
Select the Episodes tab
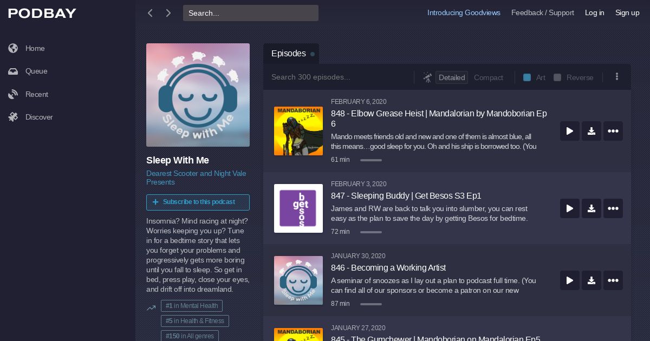291,54
